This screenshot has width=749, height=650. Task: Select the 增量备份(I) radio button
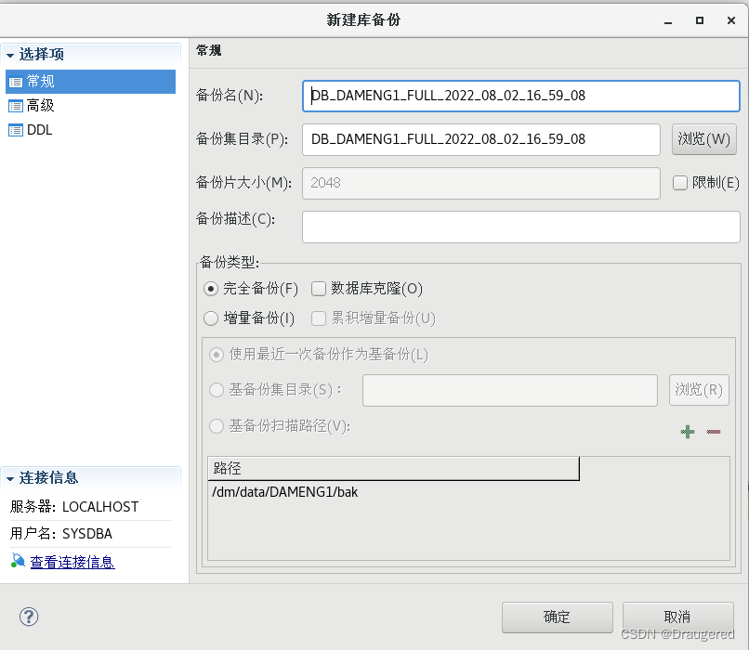coord(213,318)
